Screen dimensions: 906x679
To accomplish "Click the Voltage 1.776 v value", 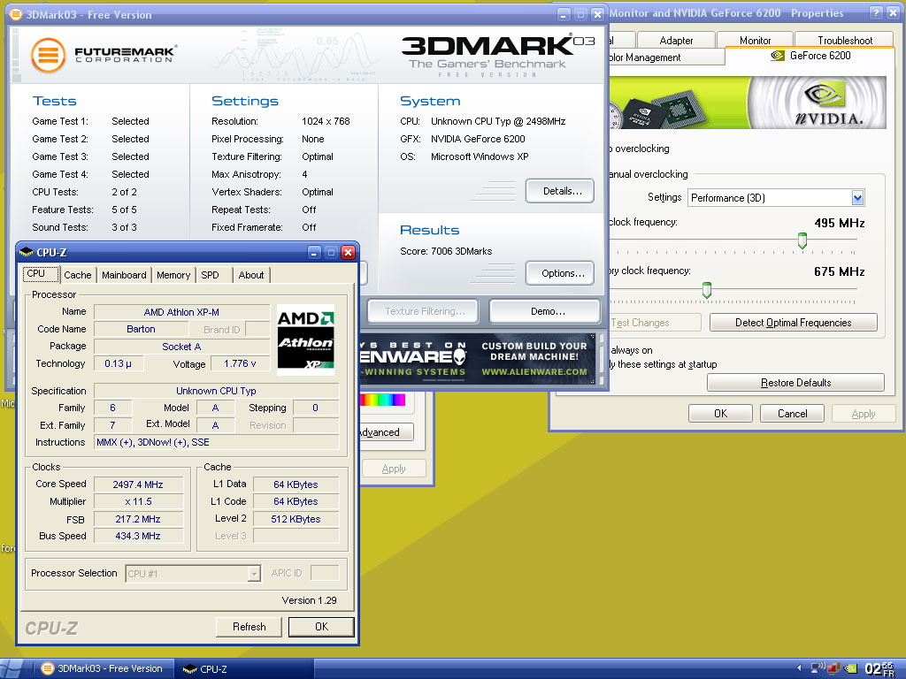I will (x=240, y=363).
